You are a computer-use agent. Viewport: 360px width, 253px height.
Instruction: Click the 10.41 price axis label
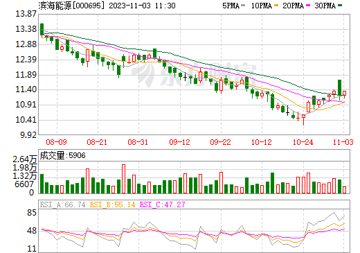tap(26, 120)
